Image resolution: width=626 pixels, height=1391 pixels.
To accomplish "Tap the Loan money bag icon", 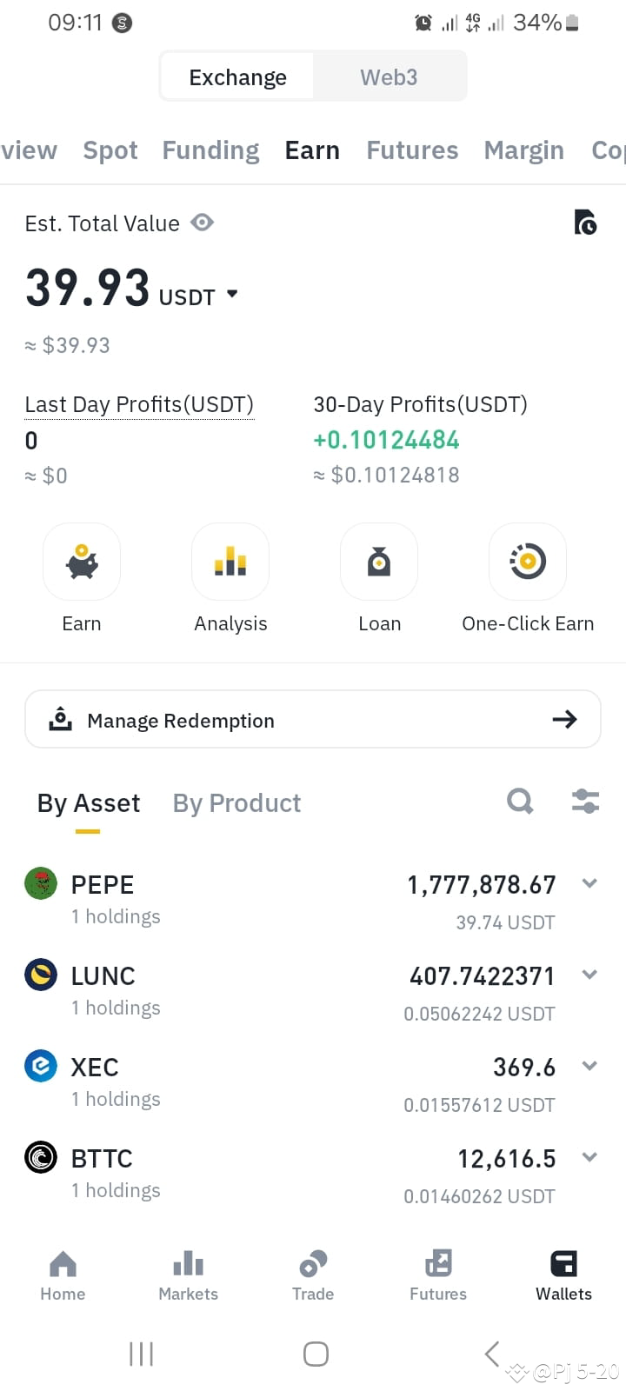I will click(379, 562).
